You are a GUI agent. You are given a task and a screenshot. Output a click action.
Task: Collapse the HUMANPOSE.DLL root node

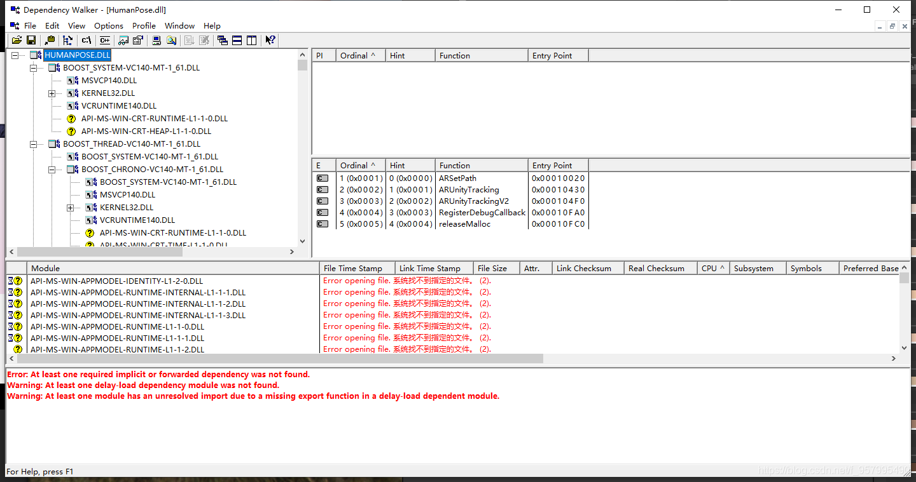pyautogui.click(x=14, y=55)
